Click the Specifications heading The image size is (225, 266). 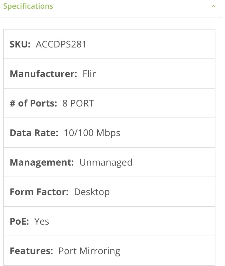[x=28, y=6]
